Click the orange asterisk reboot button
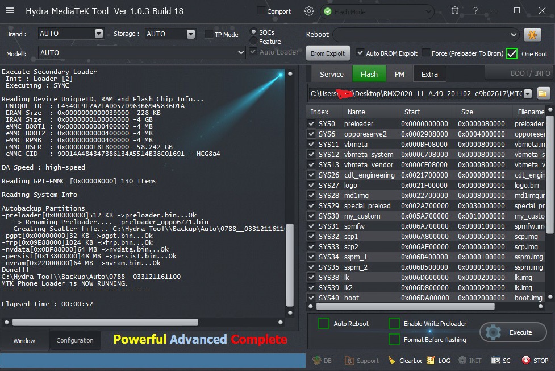This screenshot has height=371, width=555. [532, 35]
